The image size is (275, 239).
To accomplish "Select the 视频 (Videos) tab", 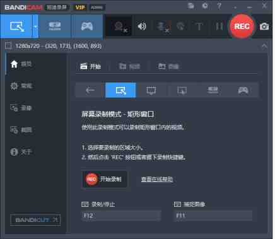I will [x=129, y=66].
